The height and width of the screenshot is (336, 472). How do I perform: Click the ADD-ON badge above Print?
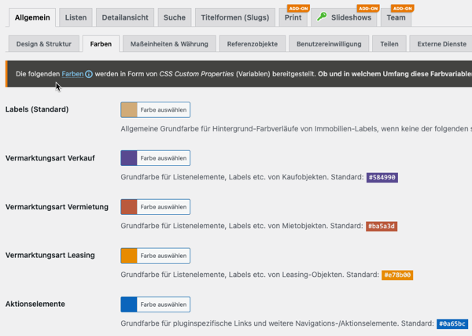point(298,9)
